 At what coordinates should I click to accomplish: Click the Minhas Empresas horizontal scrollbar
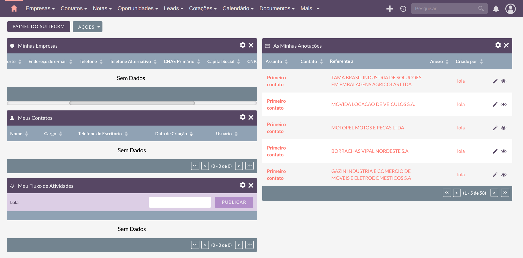pyautogui.click(x=132, y=103)
